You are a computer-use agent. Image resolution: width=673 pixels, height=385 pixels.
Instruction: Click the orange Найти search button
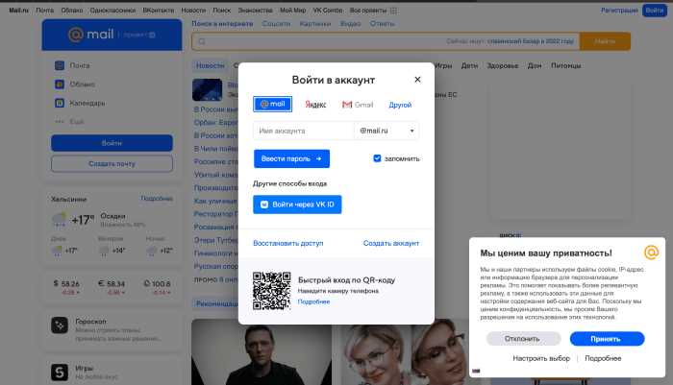pyautogui.click(x=605, y=41)
